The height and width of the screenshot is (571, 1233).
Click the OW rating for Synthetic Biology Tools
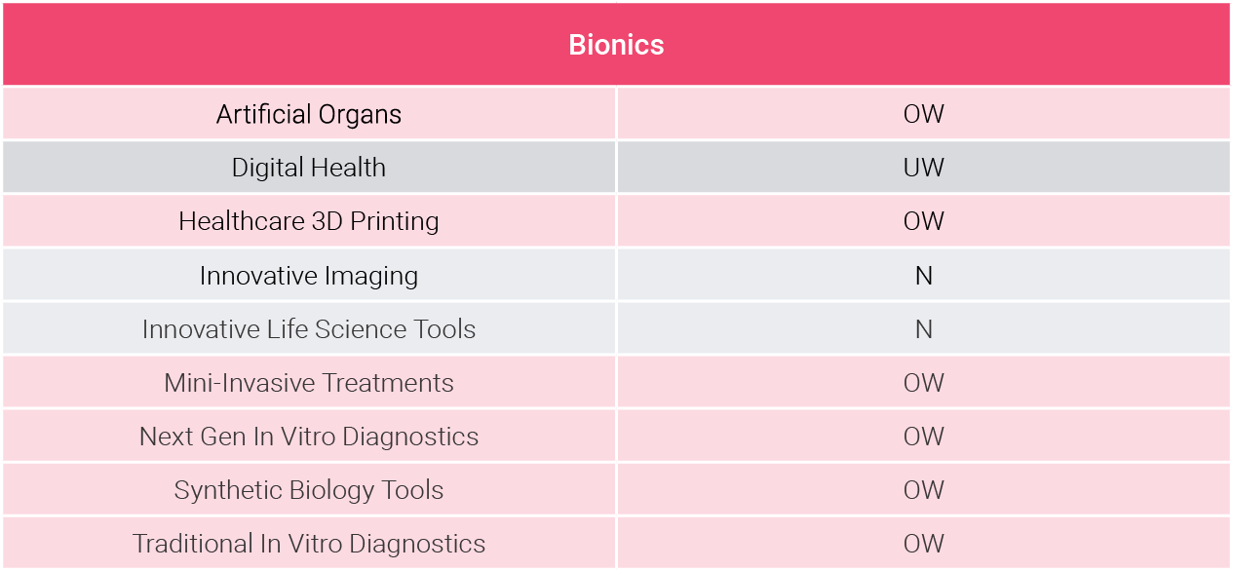point(923,490)
